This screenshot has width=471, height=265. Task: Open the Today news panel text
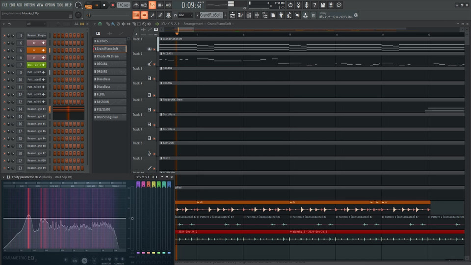[336, 15]
